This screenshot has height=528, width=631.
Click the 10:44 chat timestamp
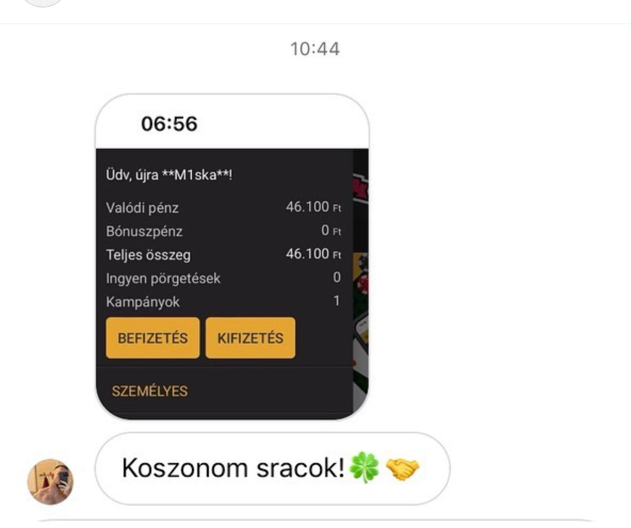[315, 49]
